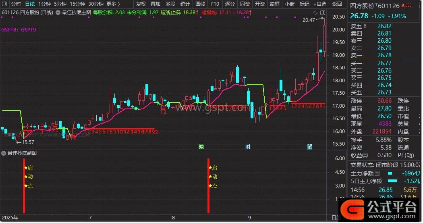
Task: Expand the 更多 periods dropdown
Action: 114,4
